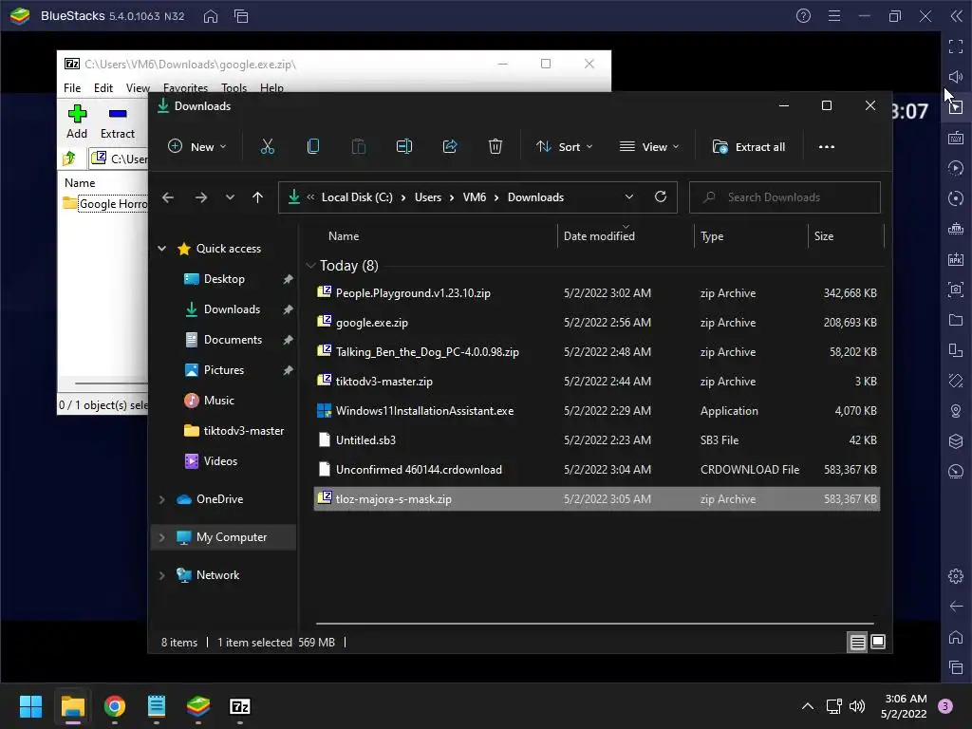Select People.Playground.v1.23.10.zip file
This screenshot has height=729, width=972.
413,293
